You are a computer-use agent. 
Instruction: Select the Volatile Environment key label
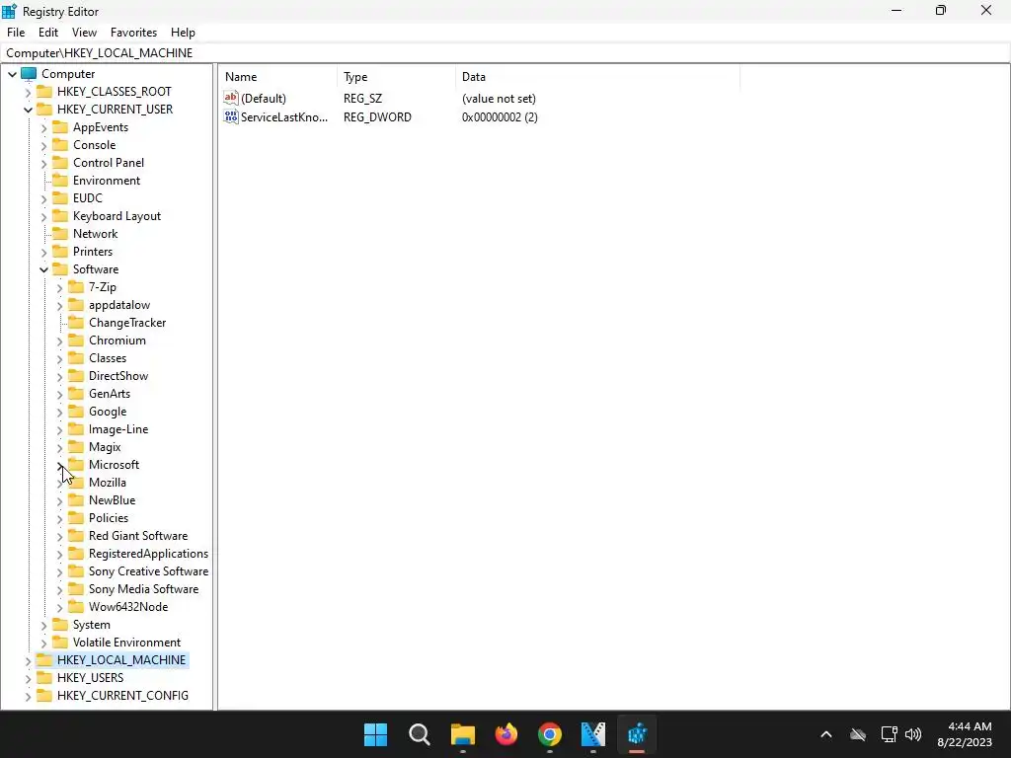coord(126,643)
